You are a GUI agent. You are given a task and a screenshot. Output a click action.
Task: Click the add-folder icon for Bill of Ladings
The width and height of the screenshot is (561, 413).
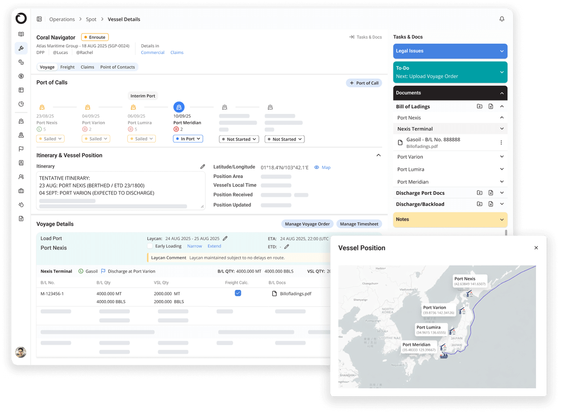click(480, 106)
